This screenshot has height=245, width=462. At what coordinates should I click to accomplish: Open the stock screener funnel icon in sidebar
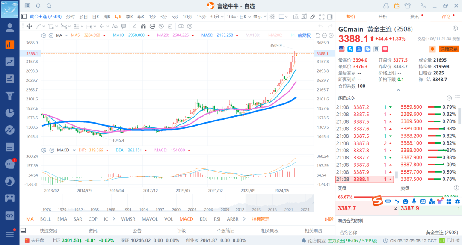10,96
